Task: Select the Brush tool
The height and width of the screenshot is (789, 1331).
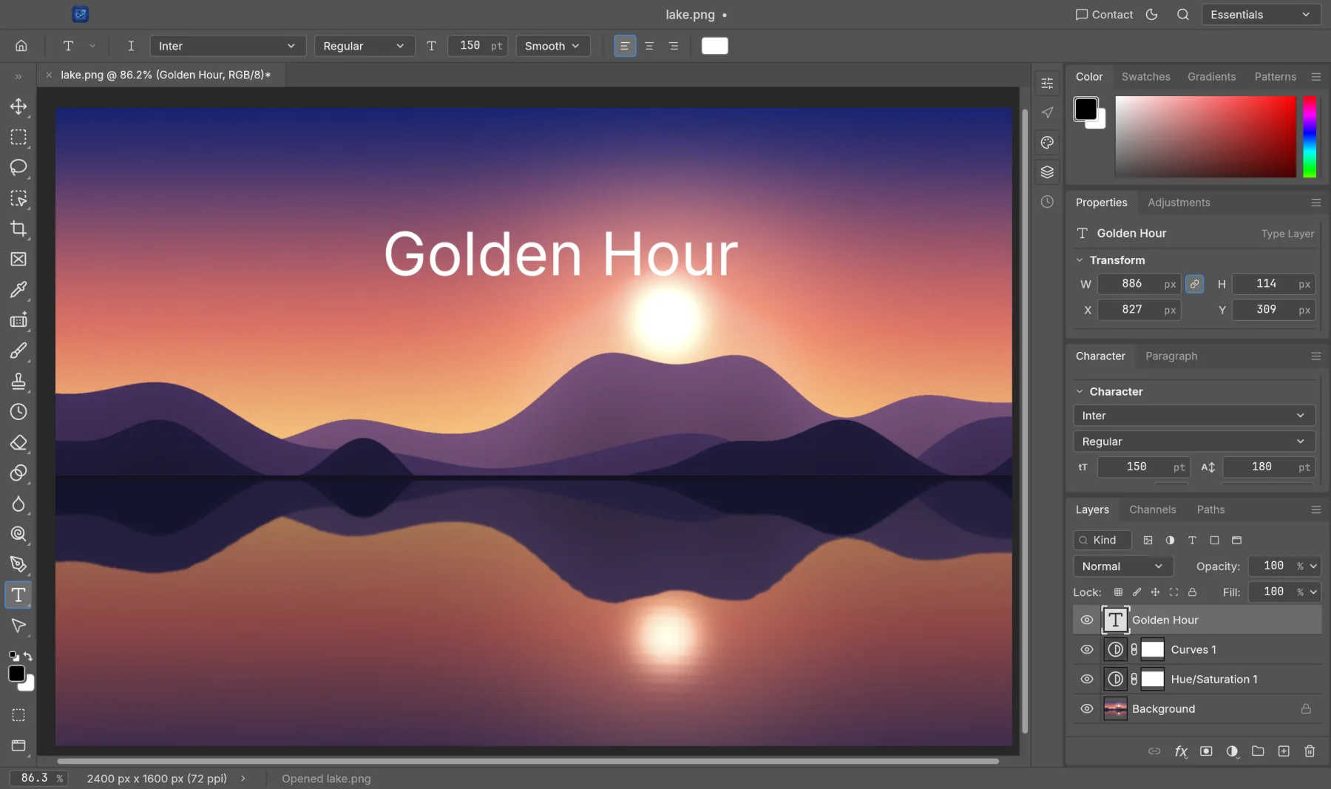Action: [x=18, y=351]
